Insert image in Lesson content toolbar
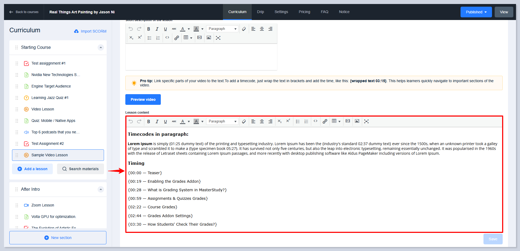 [357, 121]
